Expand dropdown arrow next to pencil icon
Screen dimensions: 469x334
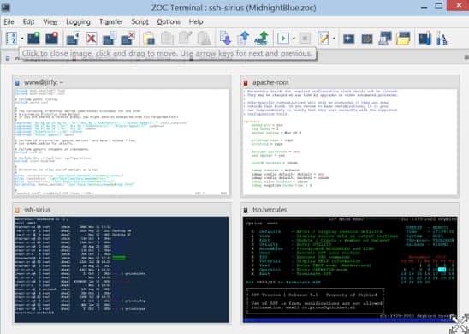pos(334,39)
